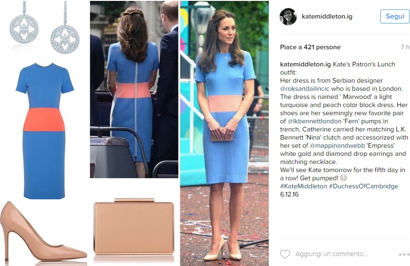Click the full-length front dress photo

click(224, 133)
